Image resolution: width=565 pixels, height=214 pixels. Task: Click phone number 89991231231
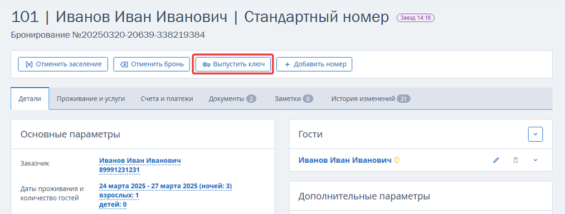click(x=119, y=170)
